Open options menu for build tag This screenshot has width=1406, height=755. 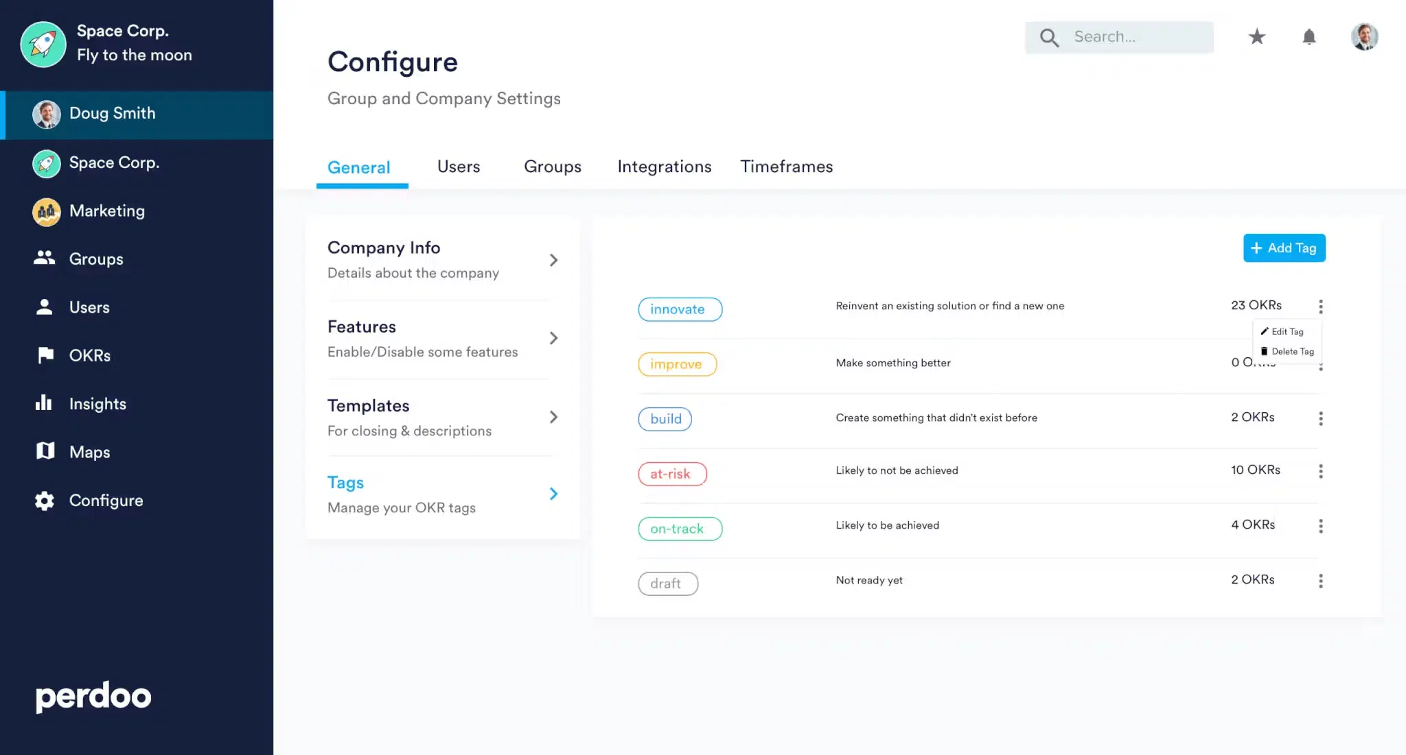click(1320, 418)
